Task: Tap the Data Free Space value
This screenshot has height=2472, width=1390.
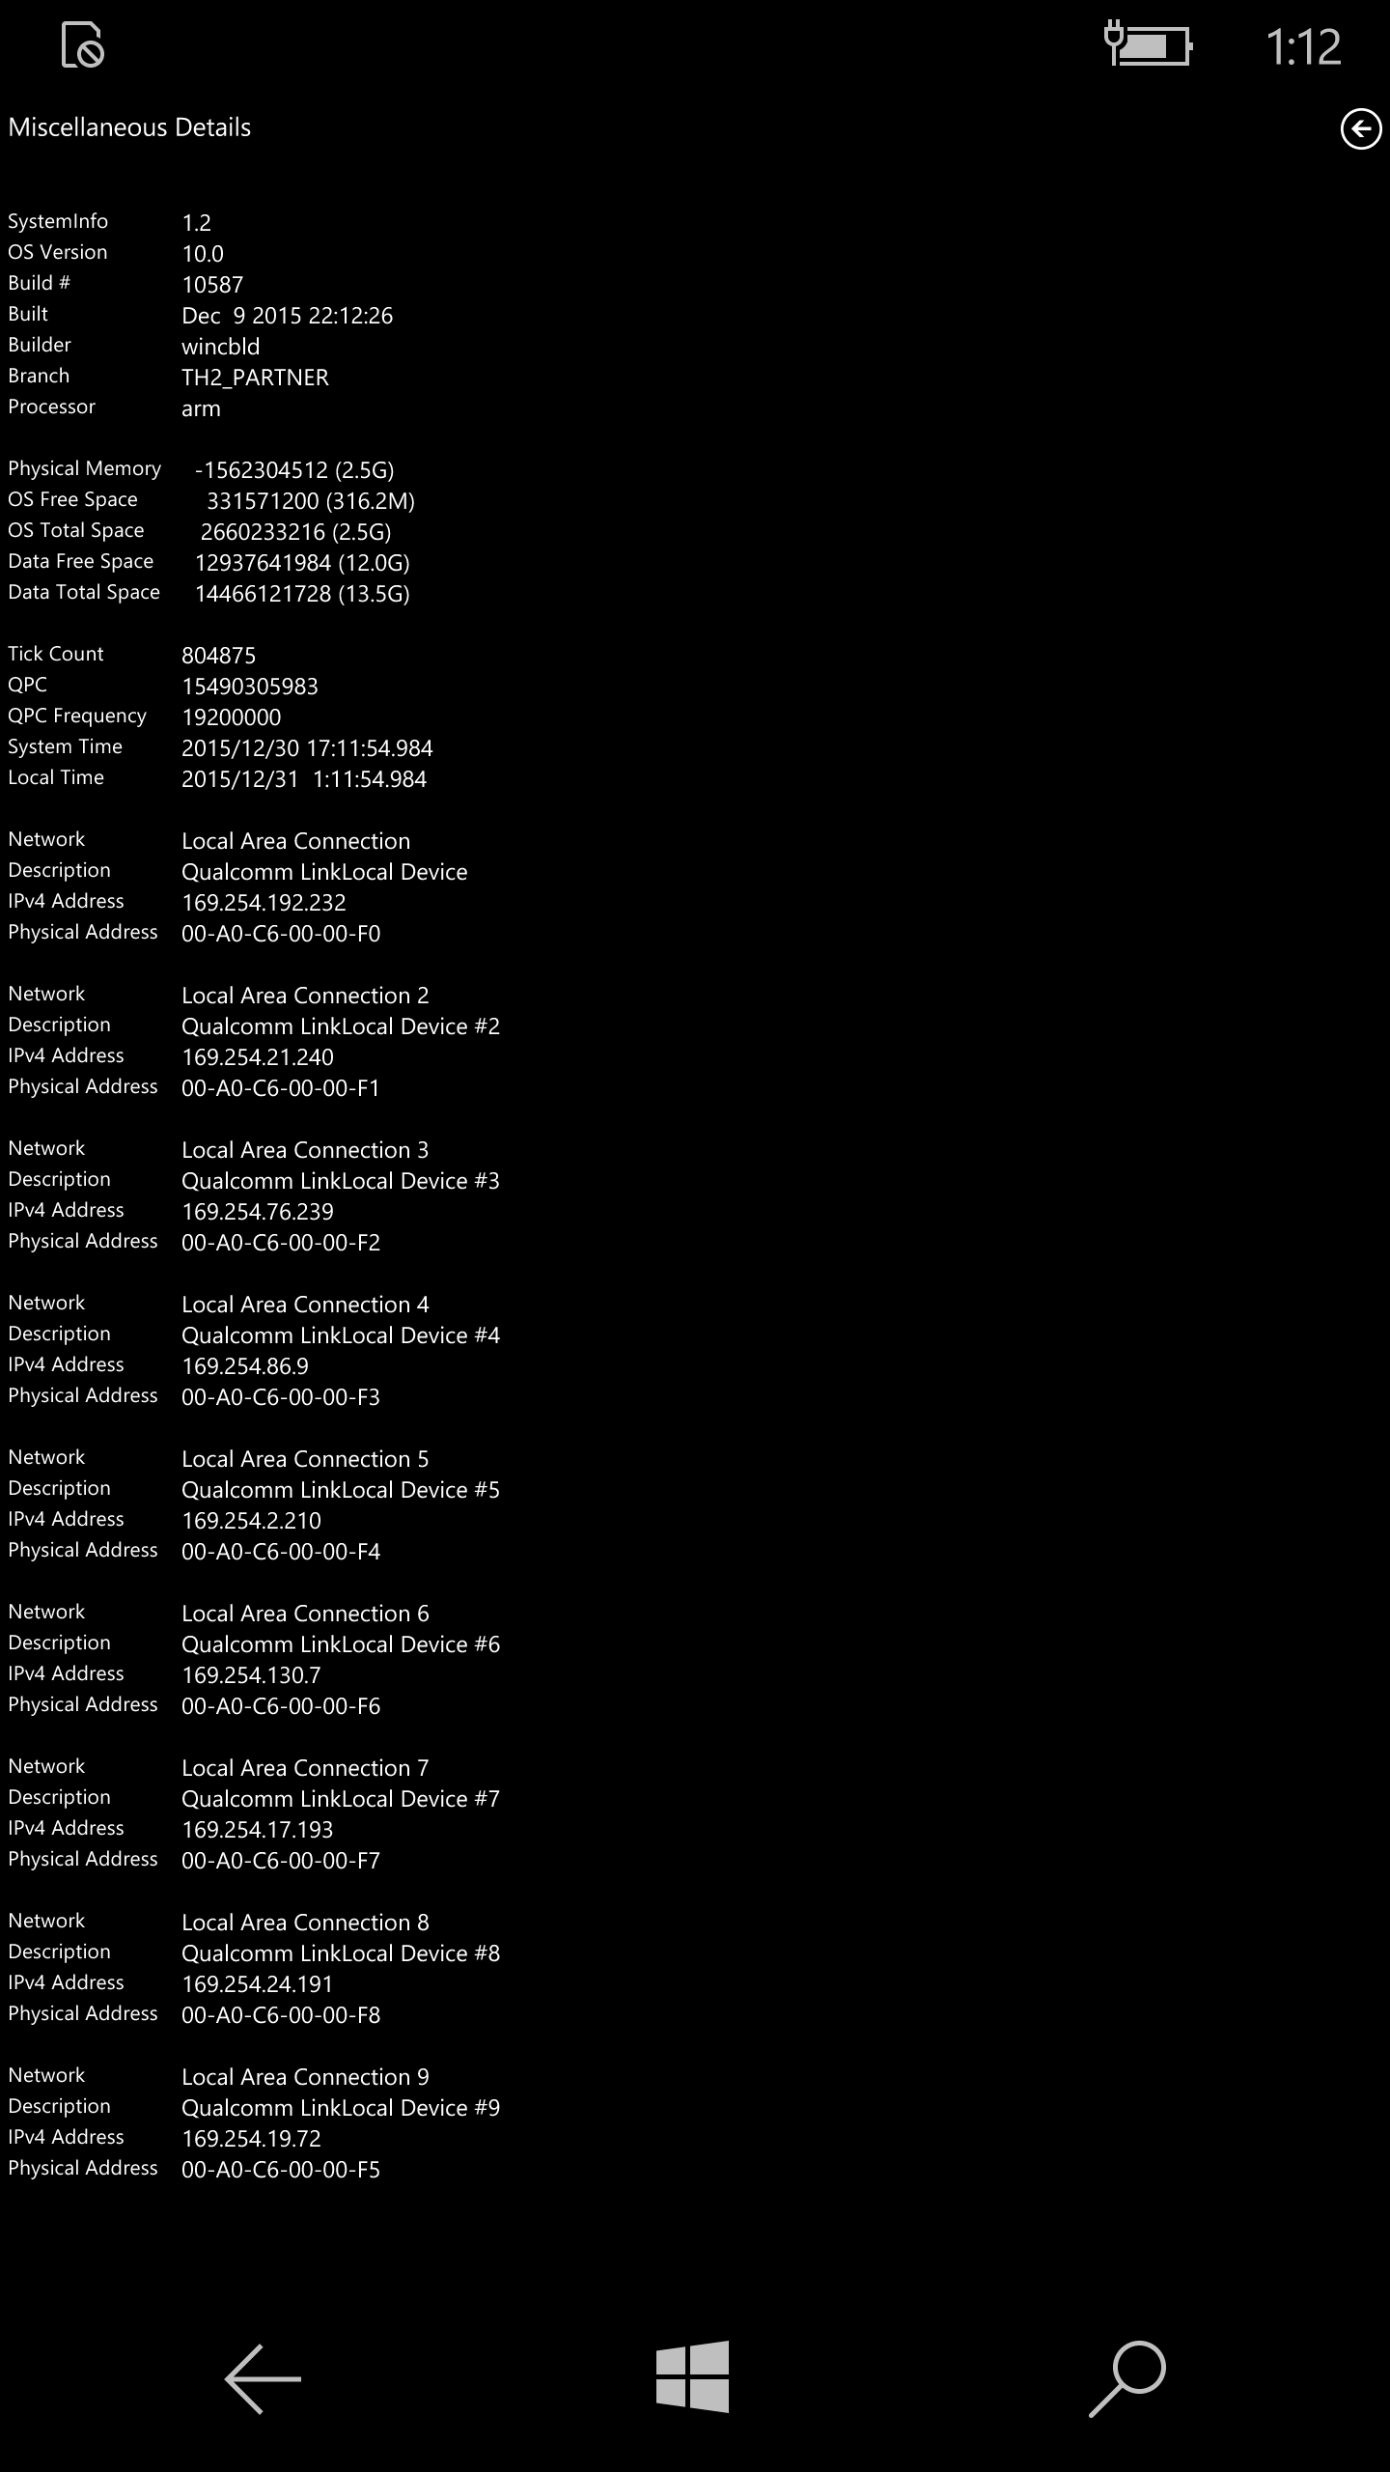Action: coord(302,563)
